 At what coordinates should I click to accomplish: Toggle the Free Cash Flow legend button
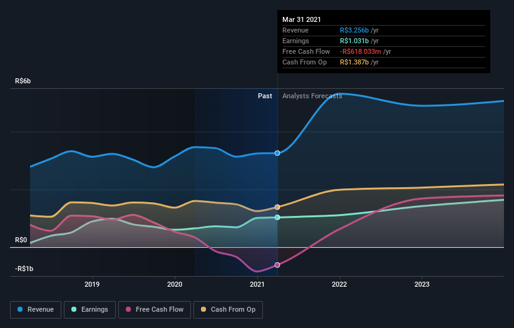point(155,310)
